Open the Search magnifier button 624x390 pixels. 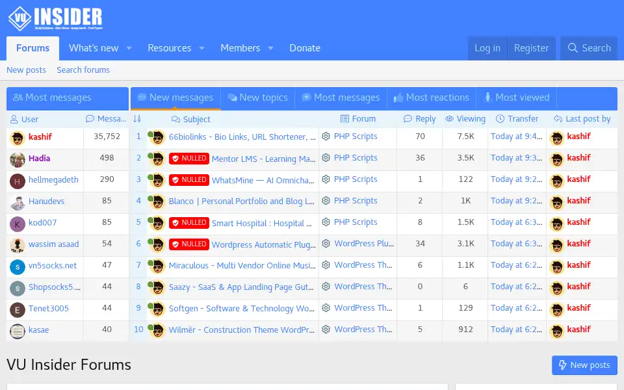(x=589, y=48)
